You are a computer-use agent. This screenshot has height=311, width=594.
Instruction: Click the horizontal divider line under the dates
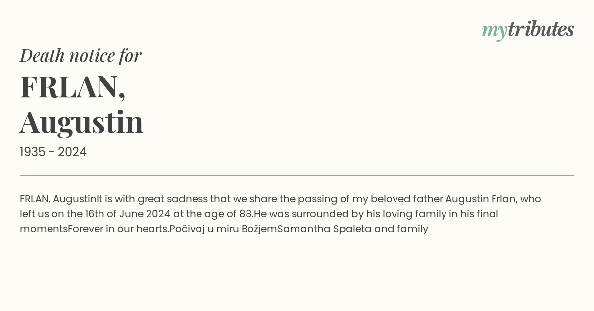click(x=297, y=175)
